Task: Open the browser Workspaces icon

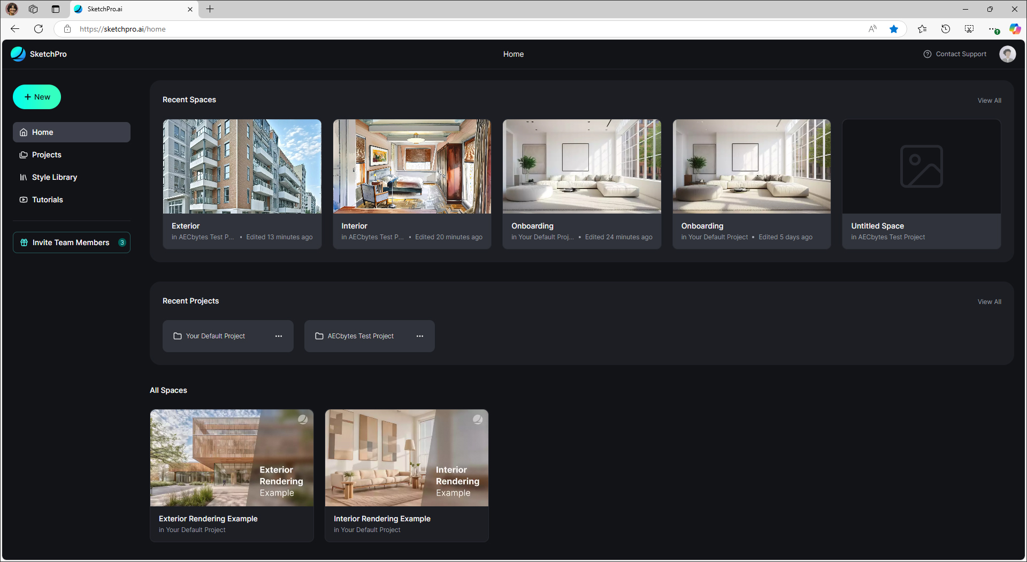Action: click(33, 9)
